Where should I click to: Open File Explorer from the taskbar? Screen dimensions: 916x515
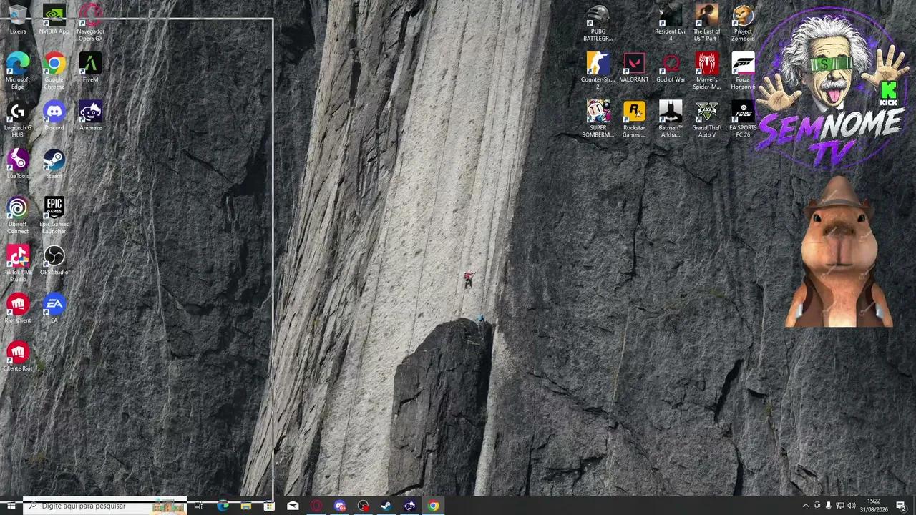coord(246,506)
